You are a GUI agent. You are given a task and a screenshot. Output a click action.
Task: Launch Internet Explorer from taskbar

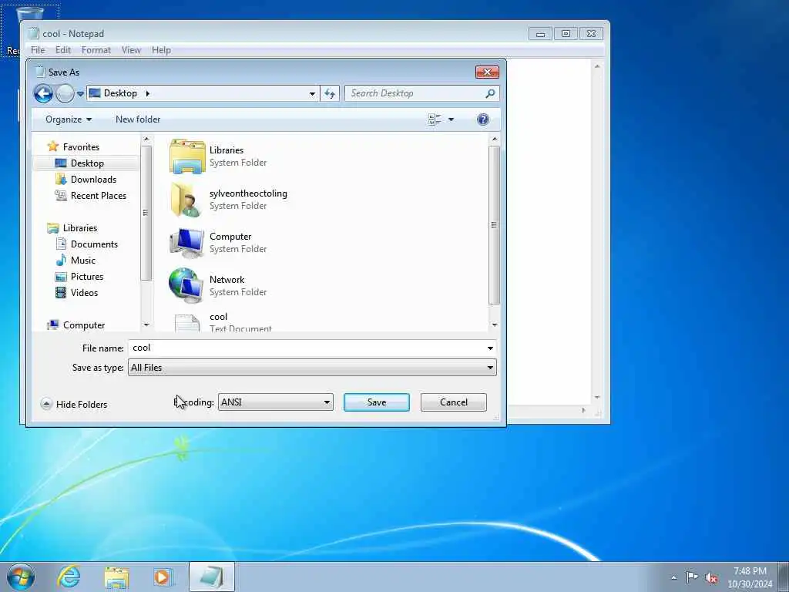tap(69, 577)
